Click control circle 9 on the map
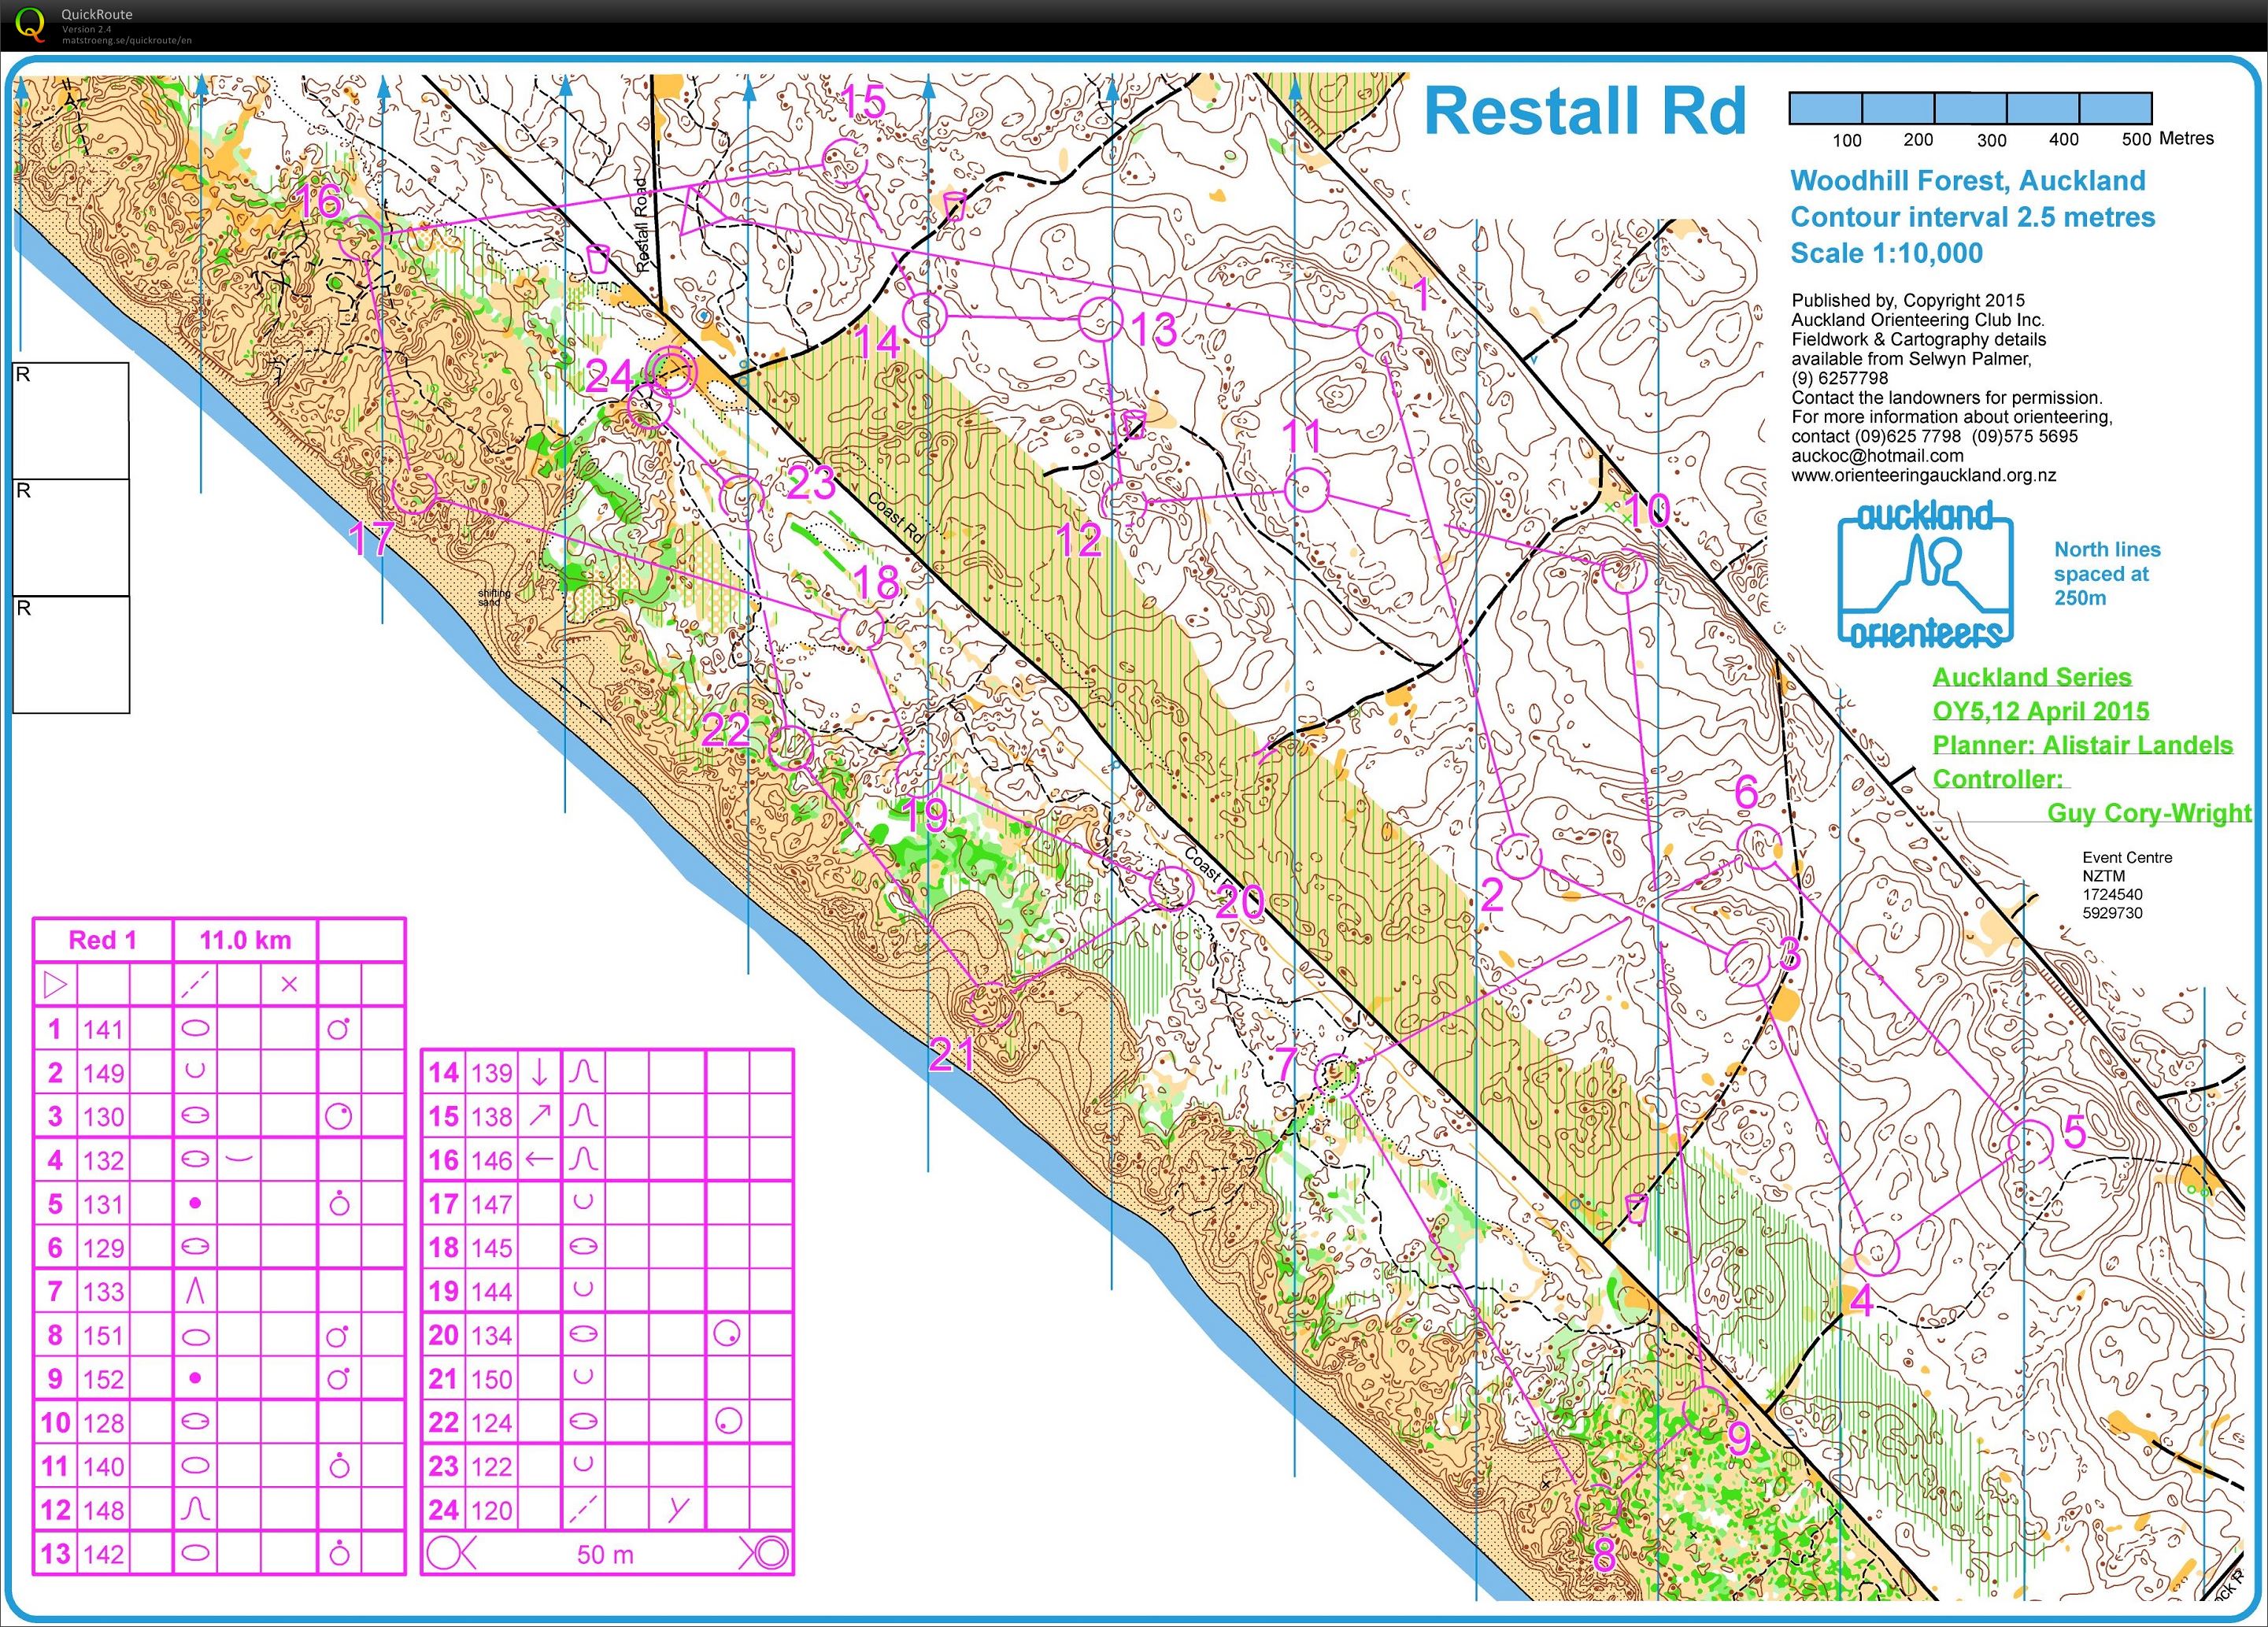 (1706, 1409)
